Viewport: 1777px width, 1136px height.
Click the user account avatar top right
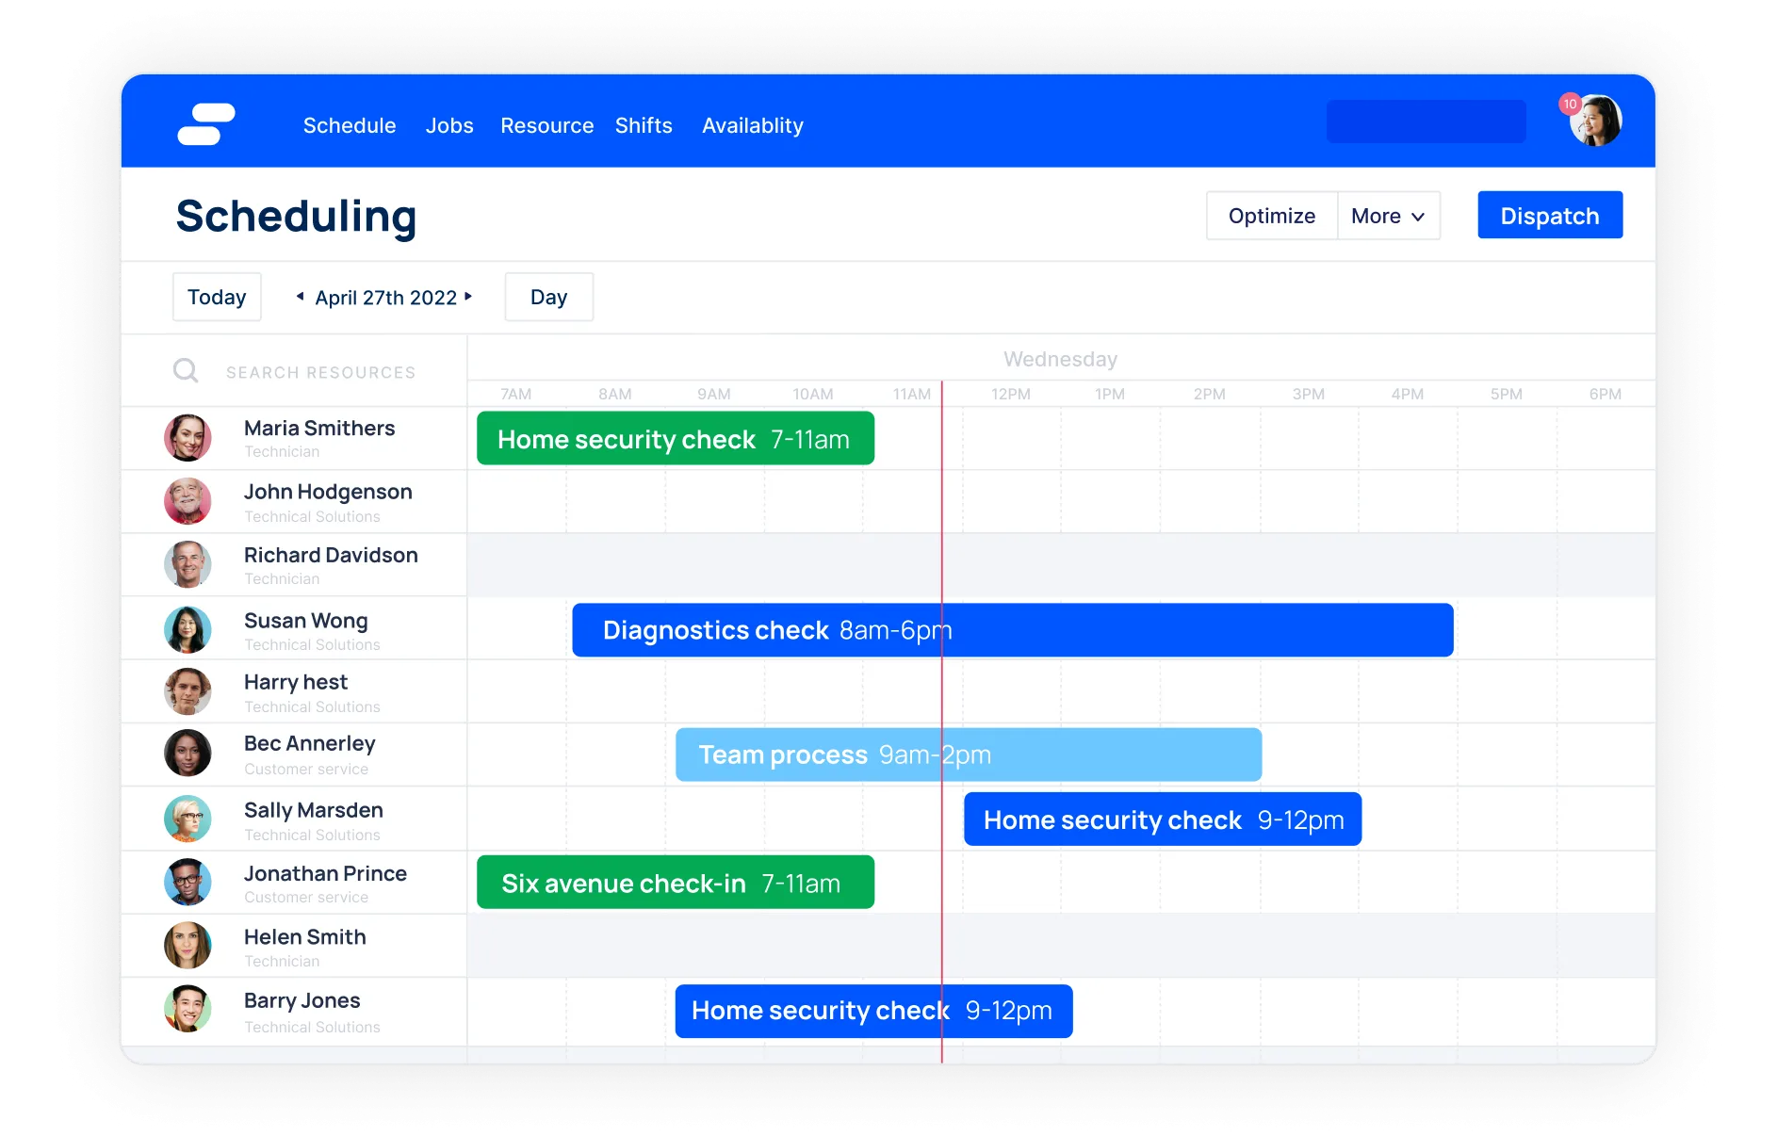click(x=1596, y=121)
